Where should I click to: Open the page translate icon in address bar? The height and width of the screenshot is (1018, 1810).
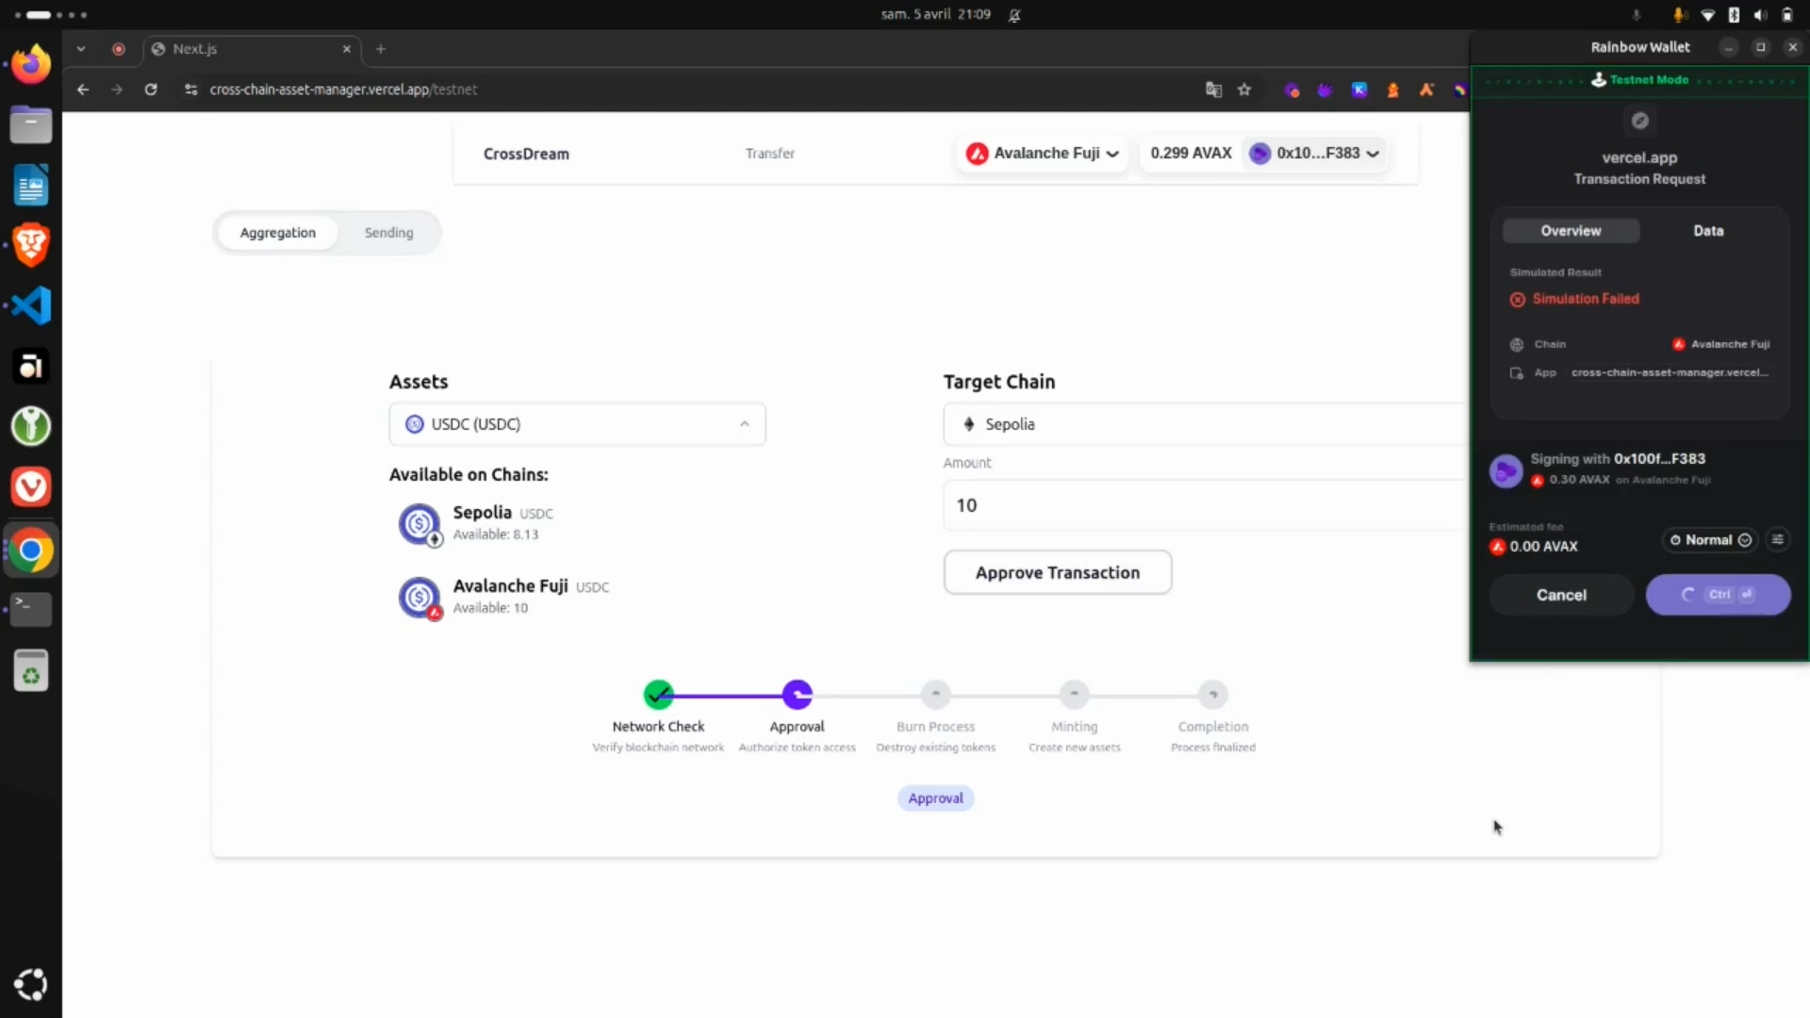(x=1213, y=90)
